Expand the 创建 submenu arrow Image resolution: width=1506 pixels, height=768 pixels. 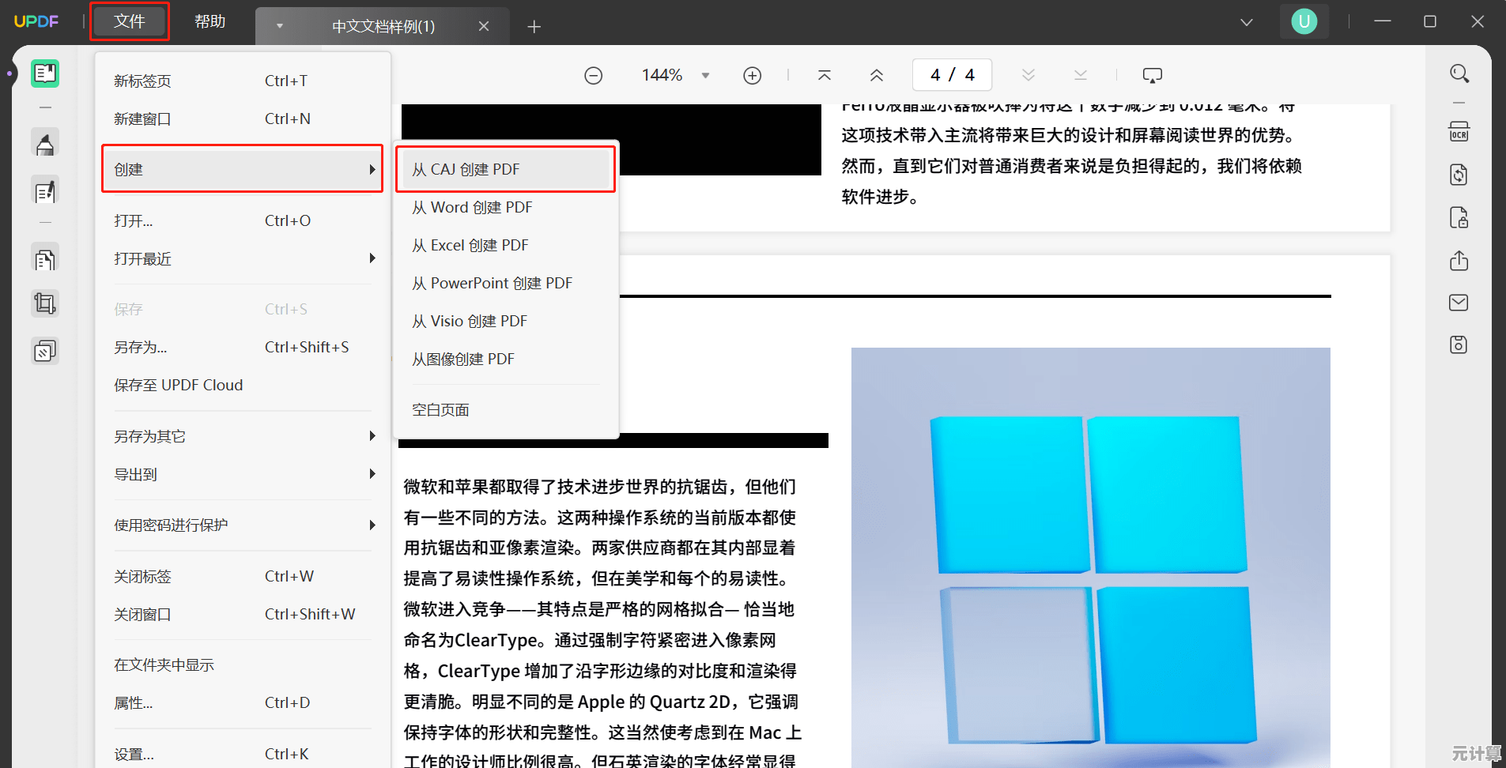371,168
